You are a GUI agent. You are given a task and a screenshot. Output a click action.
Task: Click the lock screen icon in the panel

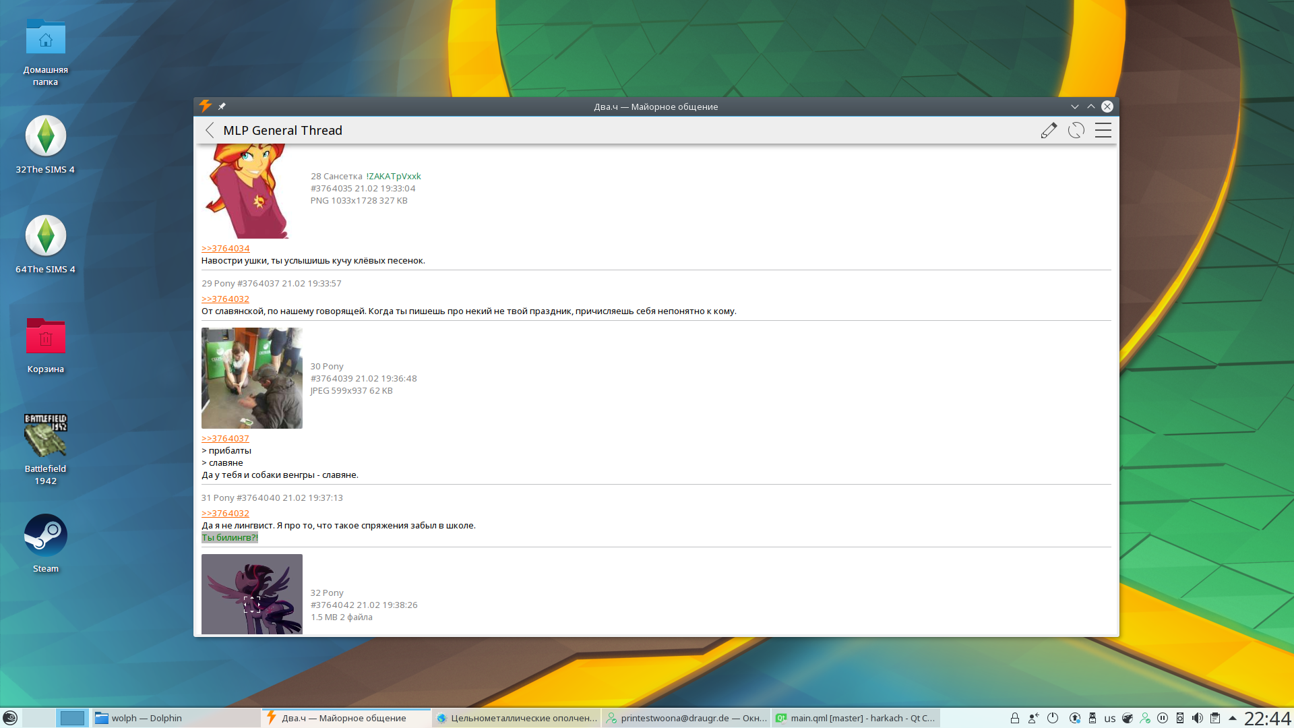(1014, 719)
